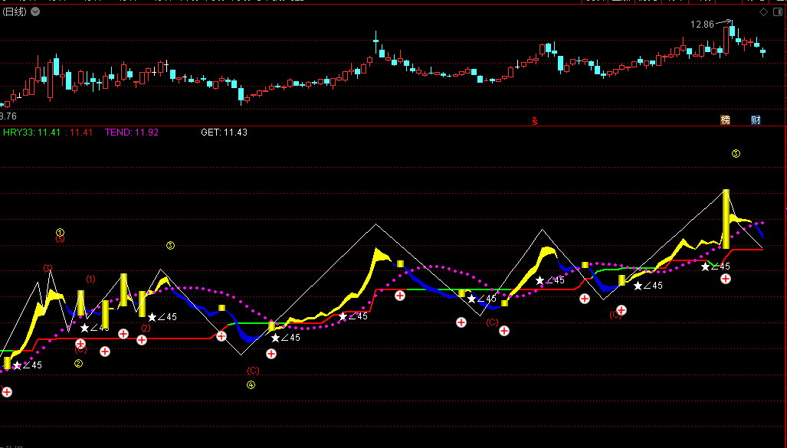Click the blue 财 marker icon

pyautogui.click(x=756, y=120)
